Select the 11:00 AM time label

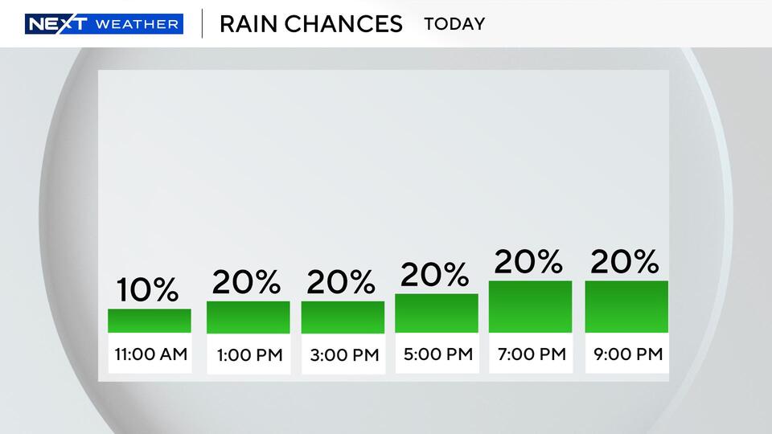(x=150, y=354)
